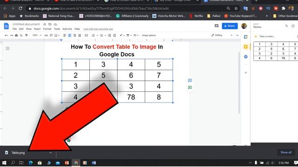The height and width of the screenshot is (167, 298).
Task: Redo the action in Docs toolbar
Action: [x=11, y=35]
